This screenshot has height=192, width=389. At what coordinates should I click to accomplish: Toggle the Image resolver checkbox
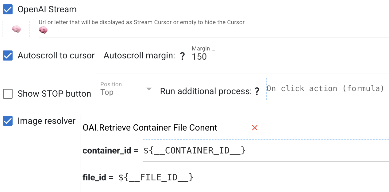click(x=8, y=121)
